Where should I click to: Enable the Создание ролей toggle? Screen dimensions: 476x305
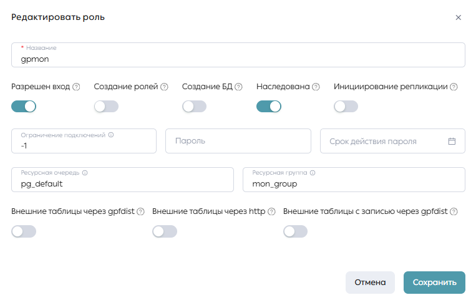(106, 107)
